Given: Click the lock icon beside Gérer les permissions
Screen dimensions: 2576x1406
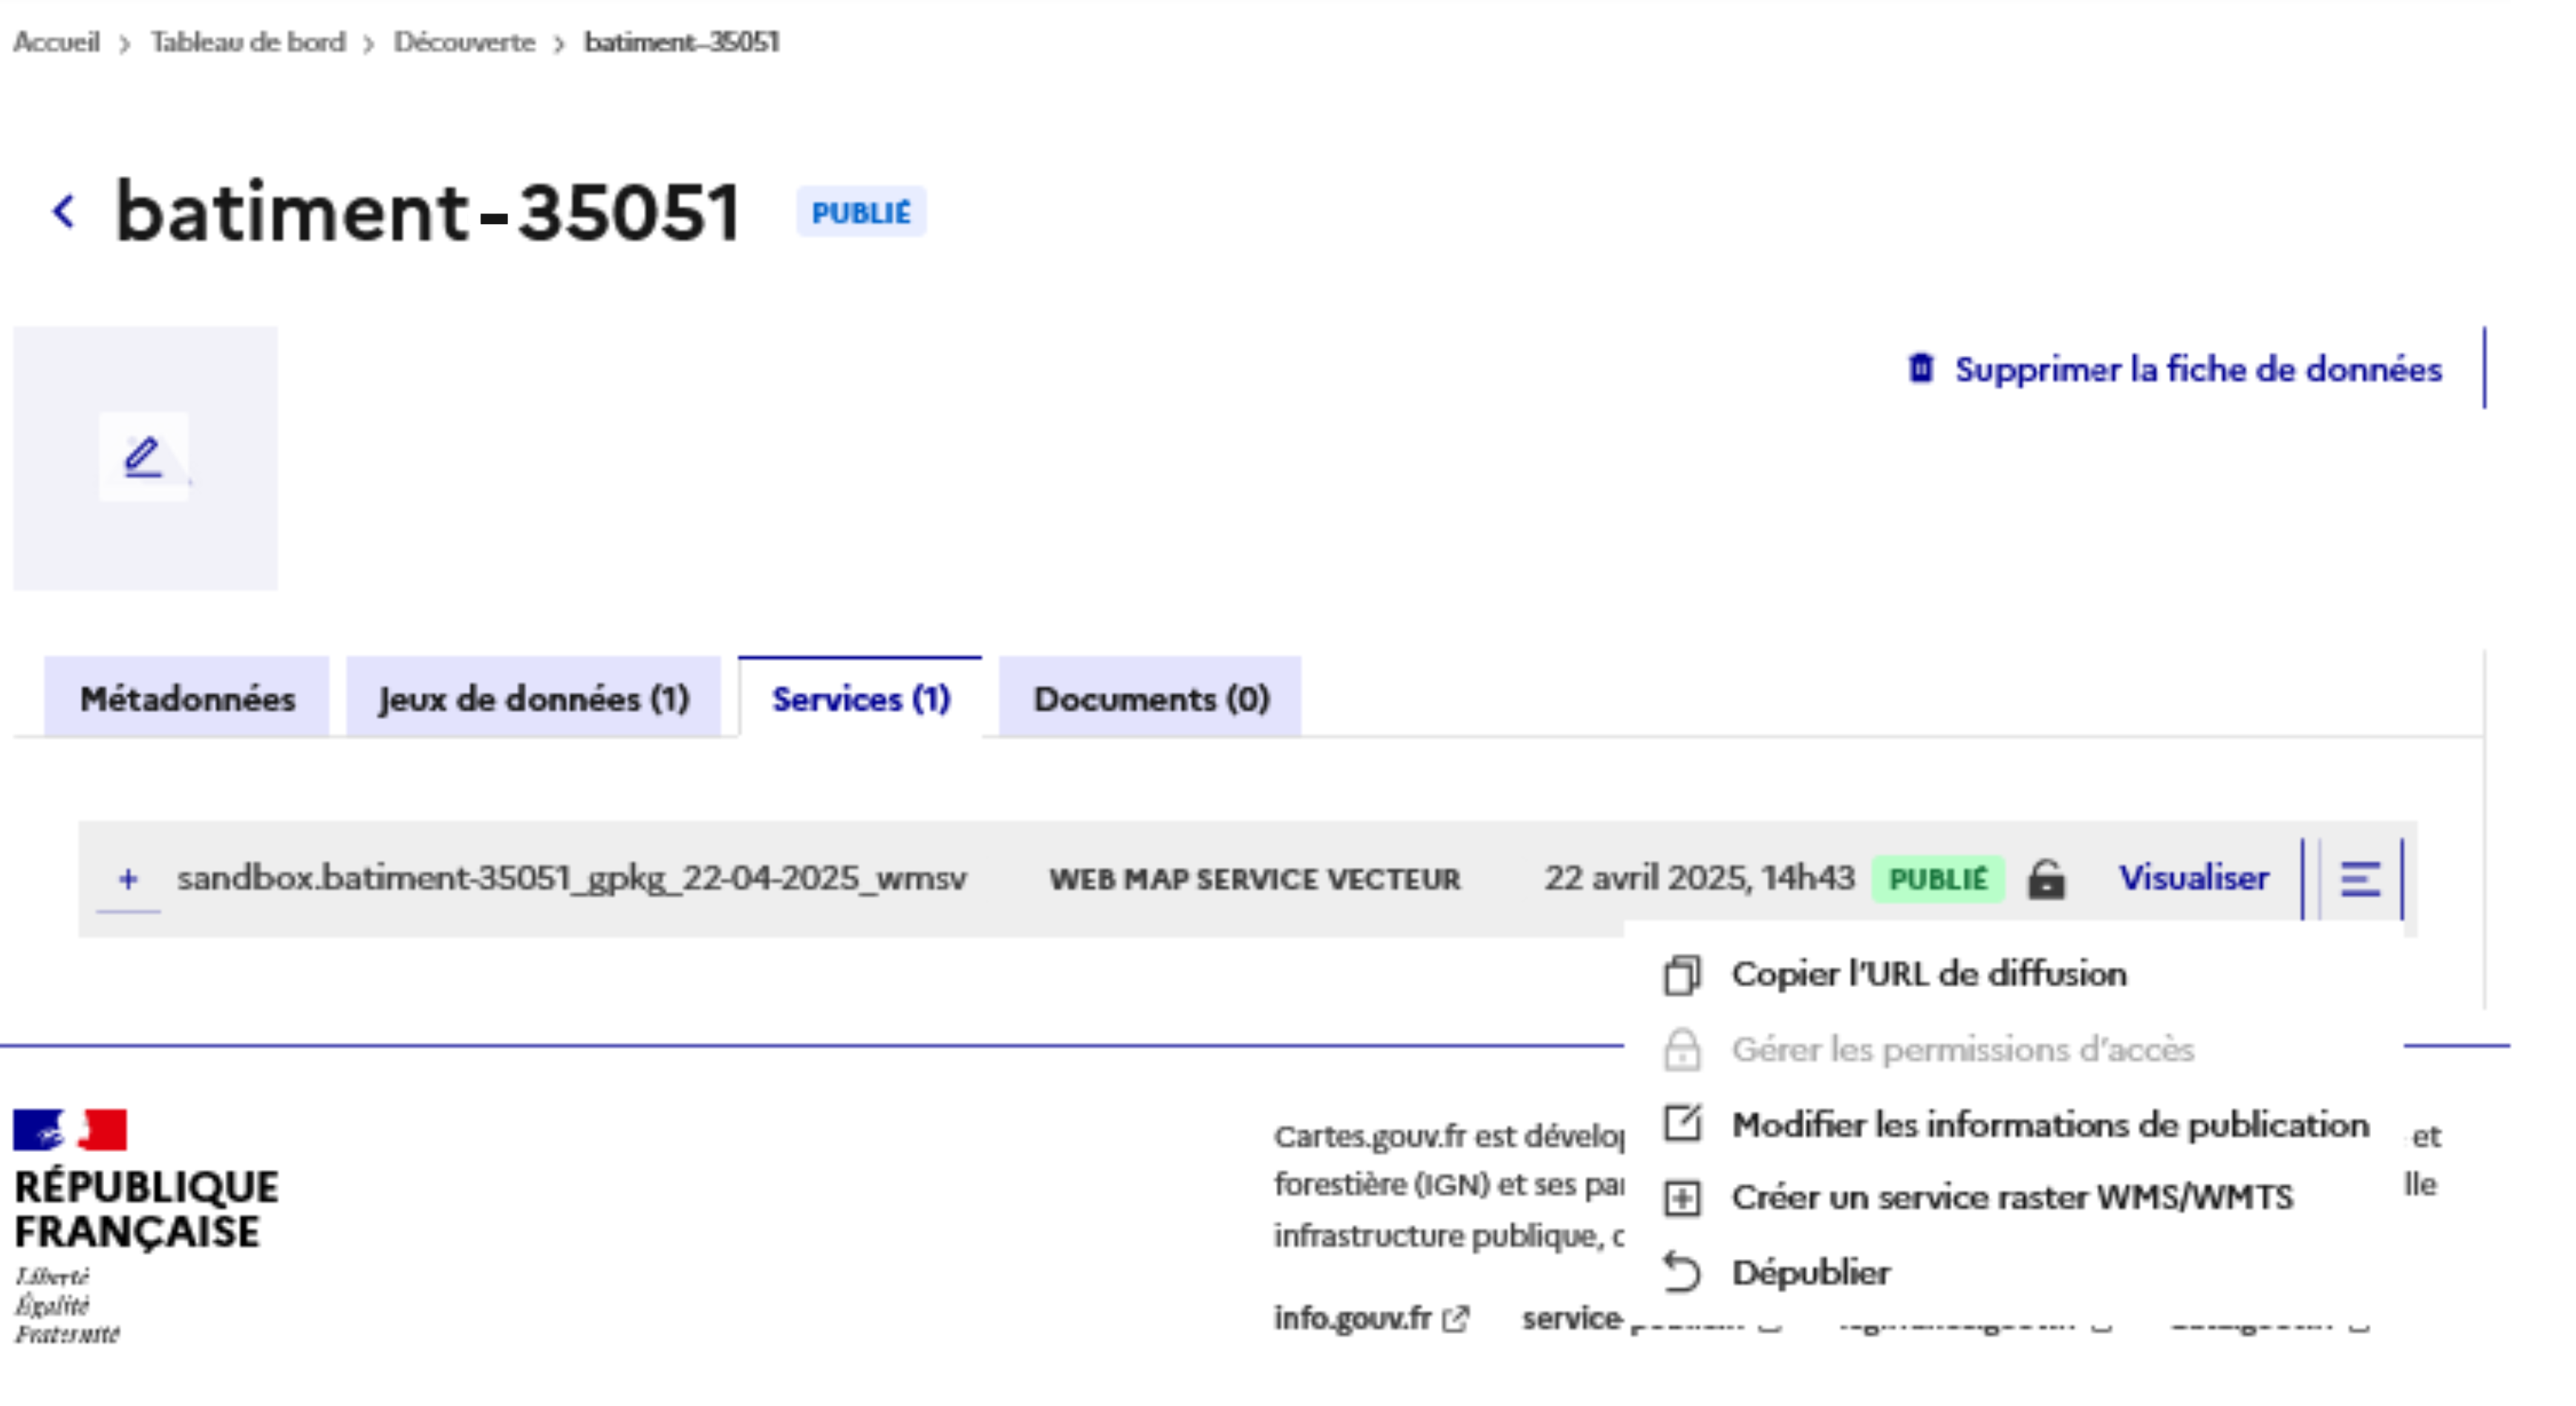Looking at the screenshot, I should (x=1682, y=1050).
